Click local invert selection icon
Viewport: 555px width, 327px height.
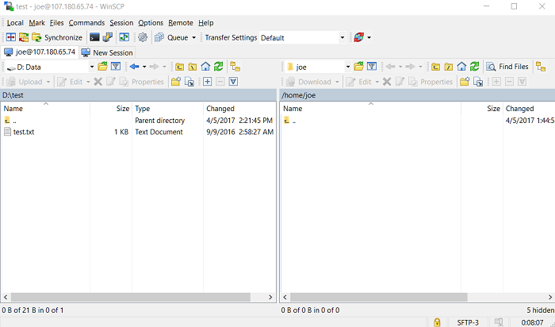click(233, 82)
